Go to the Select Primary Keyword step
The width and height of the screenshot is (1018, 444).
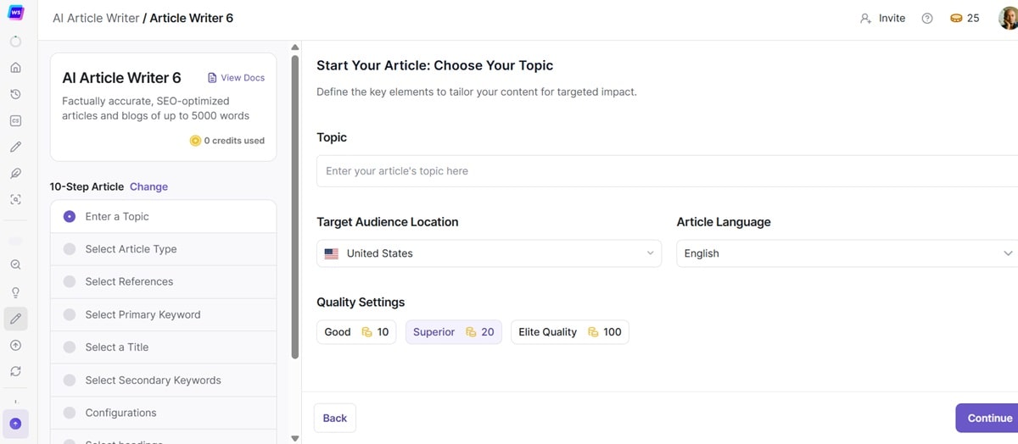point(143,314)
